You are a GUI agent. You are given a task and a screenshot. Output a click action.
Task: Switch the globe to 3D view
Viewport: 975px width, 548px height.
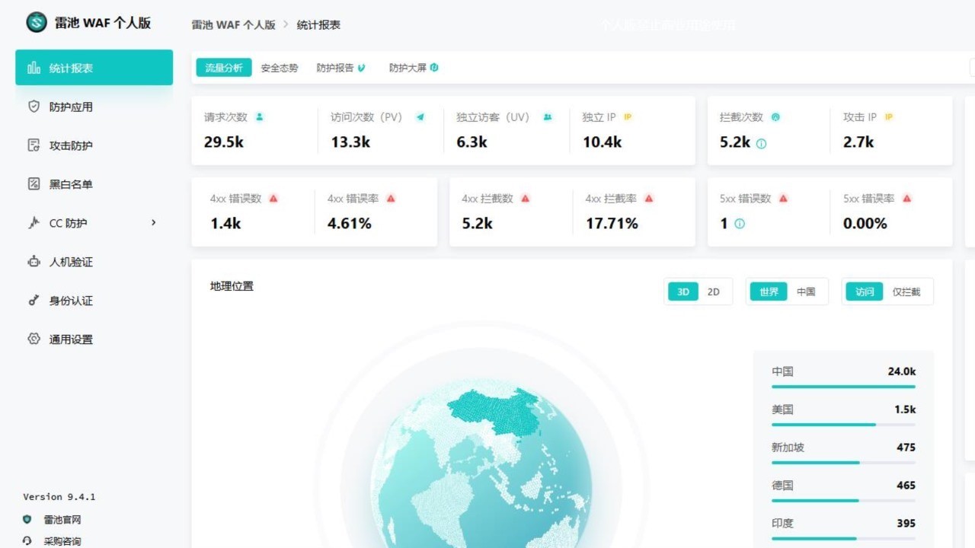(x=683, y=292)
